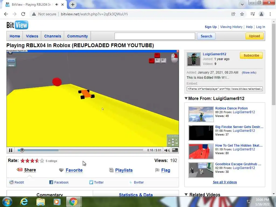
Task: Mute the video player volume icon
Action: pyautogui.click(x=167, y=150)
